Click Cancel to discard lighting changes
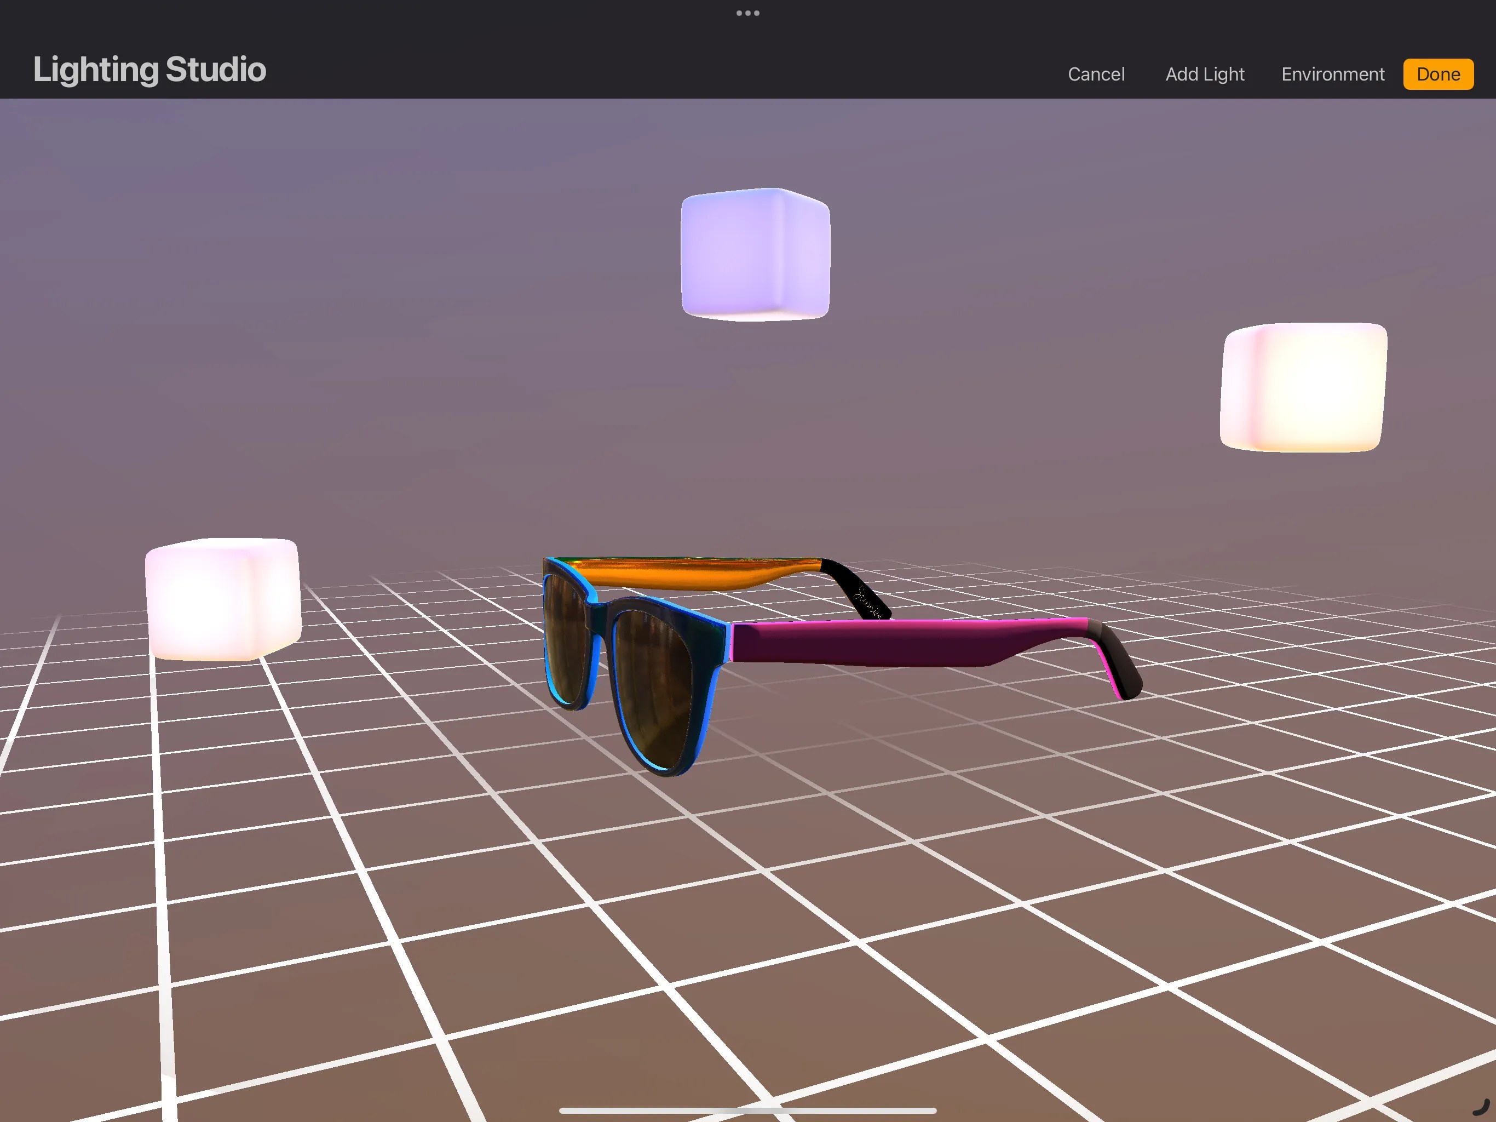Screen dimensions: 1496x1122 [1096, 75]
